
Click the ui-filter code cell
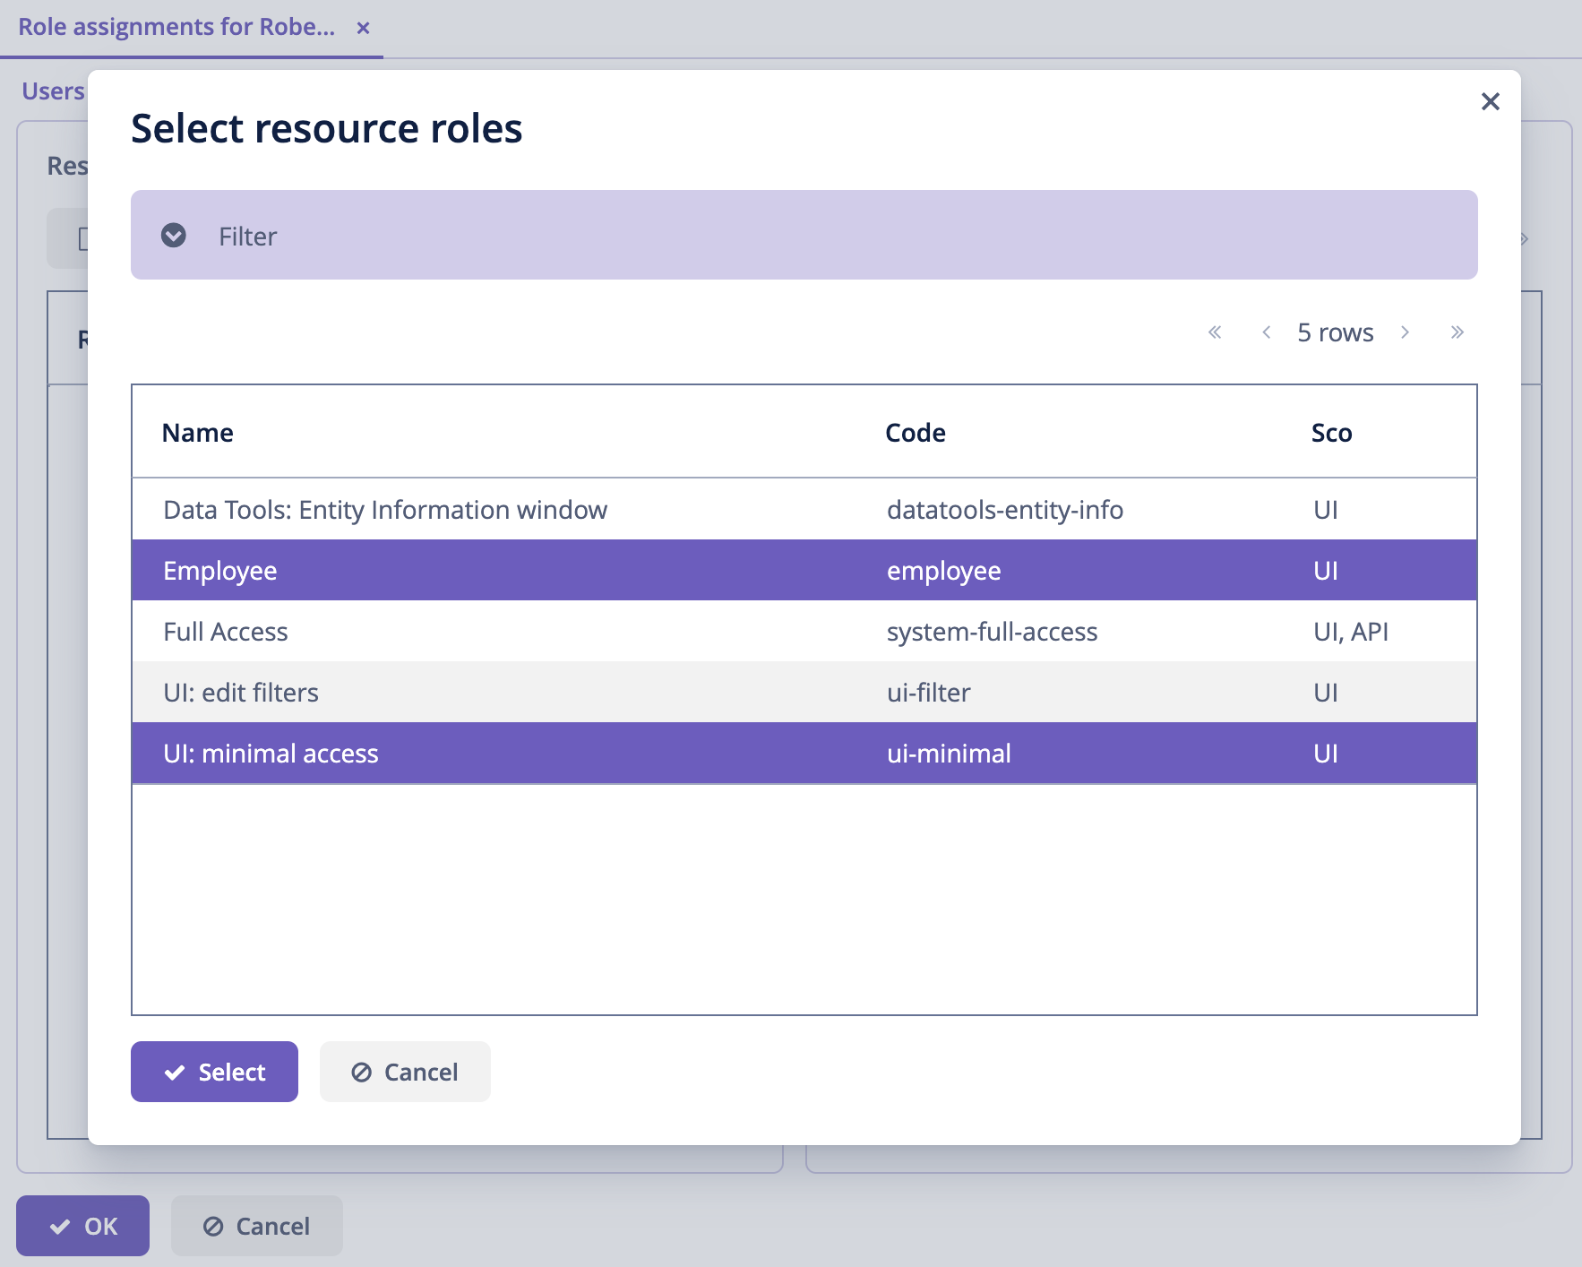[929, 693]
